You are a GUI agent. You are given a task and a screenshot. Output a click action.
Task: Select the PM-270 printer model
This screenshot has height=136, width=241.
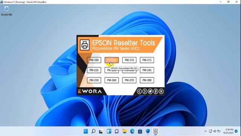tap(129, 80)
